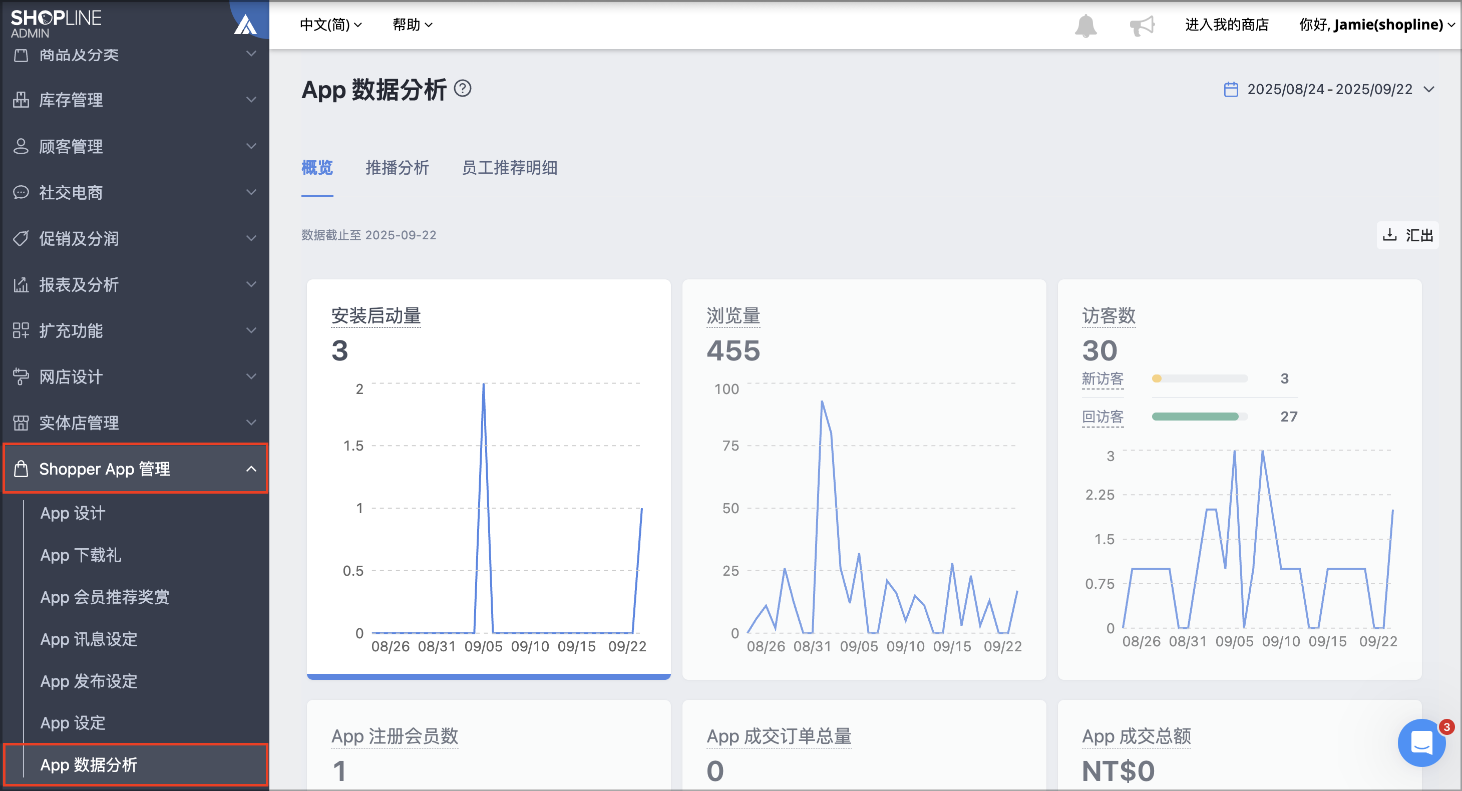Image resolution: width=1462 pixels, height=791 pixels.
Task: Switch to the 员工推荐明细 tab
Action: tap(510, 168)
